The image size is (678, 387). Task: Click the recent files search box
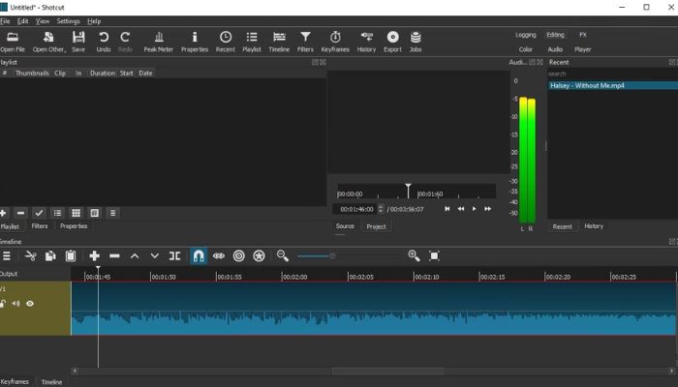(612, 74)
